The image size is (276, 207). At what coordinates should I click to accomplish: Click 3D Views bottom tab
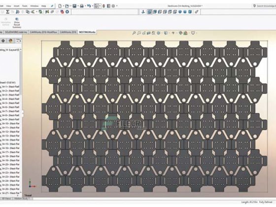6,199
